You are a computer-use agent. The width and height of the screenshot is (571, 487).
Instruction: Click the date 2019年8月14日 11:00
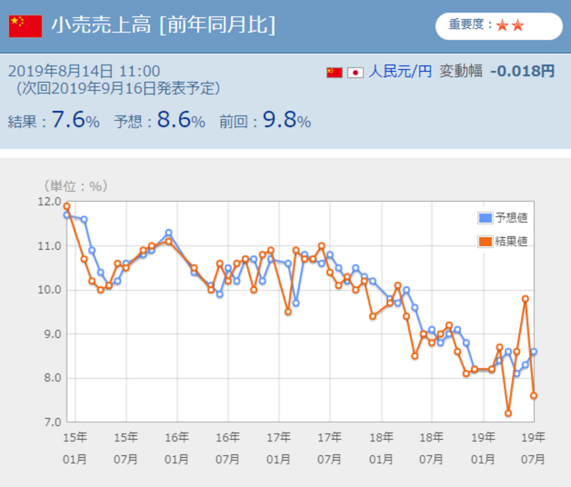point(84,71)
